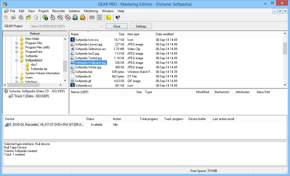Viewport: 290px width, 176px height.
Task: Click the new project toolbar icon
Action: point(6,17)
